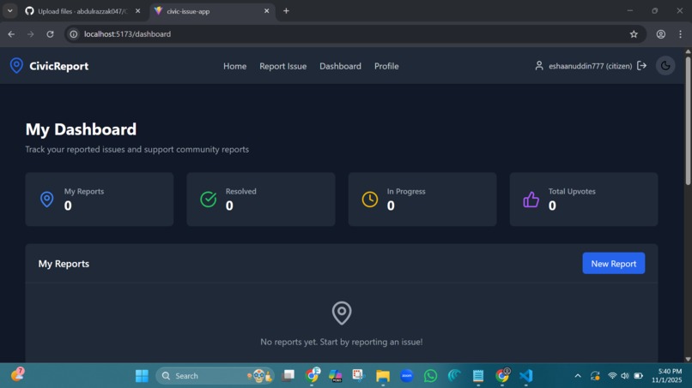
Task: Open the tab search dropdown arrow
Action: pos(9,11)
